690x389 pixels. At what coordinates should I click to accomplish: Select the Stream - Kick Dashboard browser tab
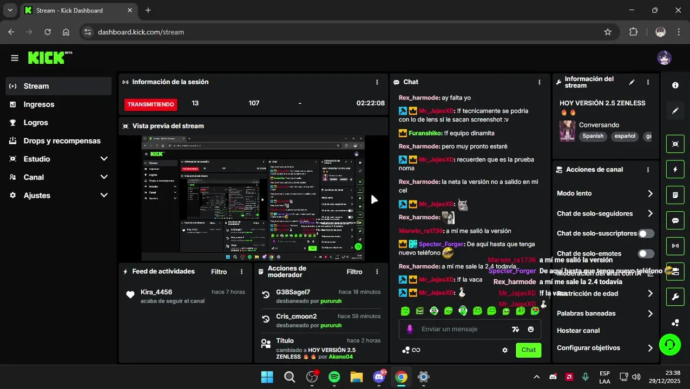(x=78, y=10)
